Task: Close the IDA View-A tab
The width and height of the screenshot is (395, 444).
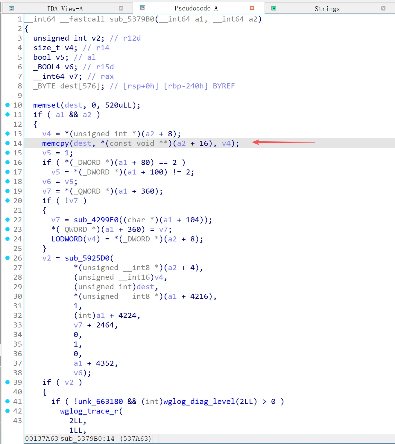Action: coord(121,8)
